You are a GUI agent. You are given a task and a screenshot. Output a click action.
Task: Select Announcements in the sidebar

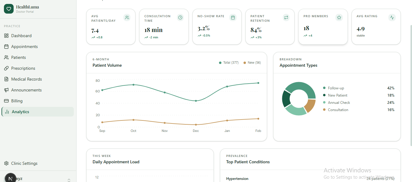tap(26, 90)
